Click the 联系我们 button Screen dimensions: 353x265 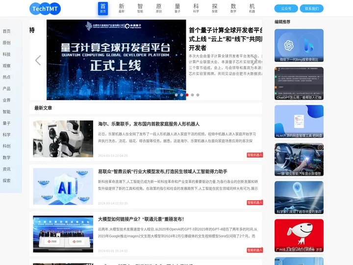[x=312, y=8]
